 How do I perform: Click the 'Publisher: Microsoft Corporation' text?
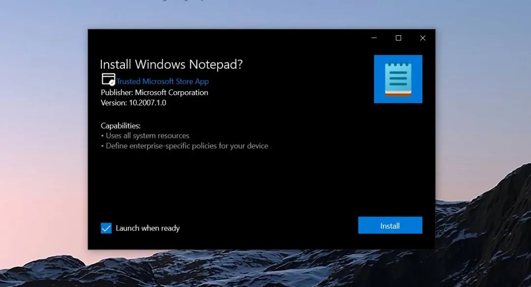154,93
